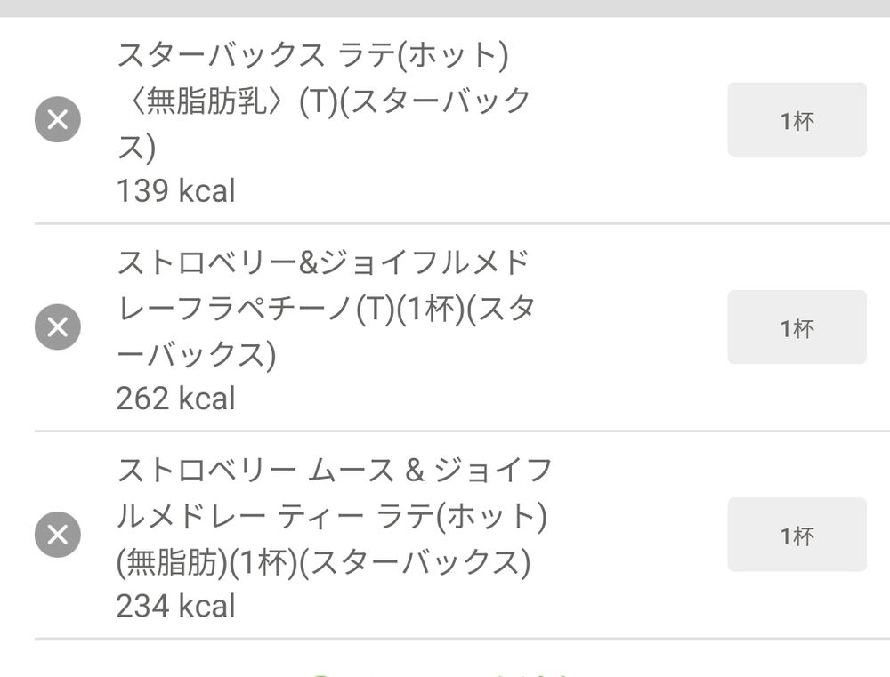Edit serving count of the frappuccino
The width and height of the screenshot is (890, 677).
pyautogui.click(x=796, y=326)
